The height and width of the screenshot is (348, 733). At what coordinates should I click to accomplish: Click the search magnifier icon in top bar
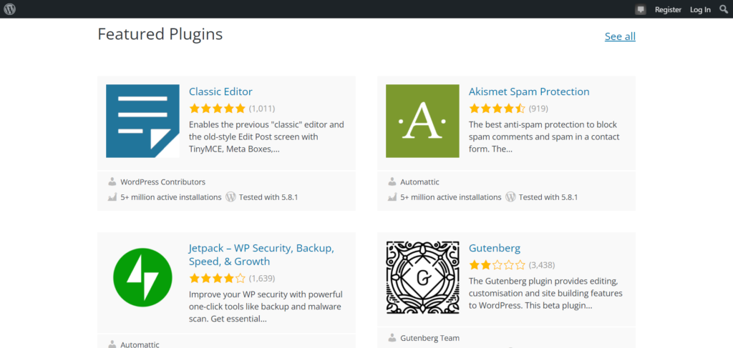[x=723, y=9]
